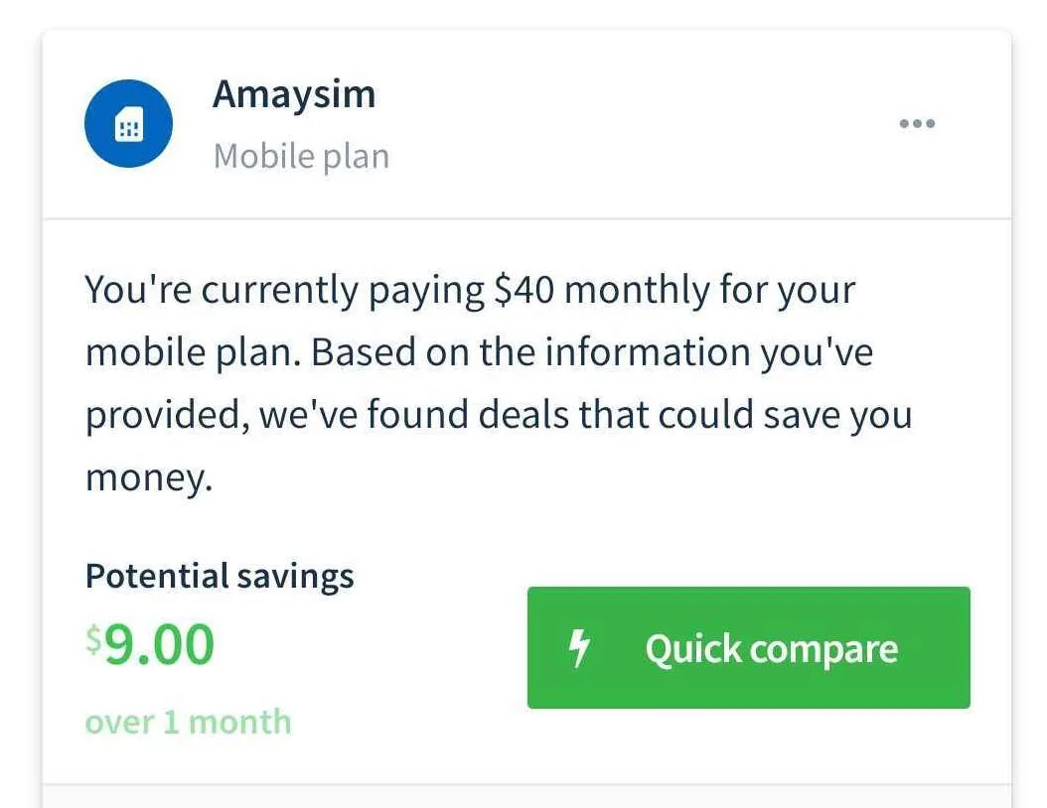Viewport: 1047px width, 808px height.
Task: Click the 'over 1 month' period text
Action: click(x=189, y=722)
